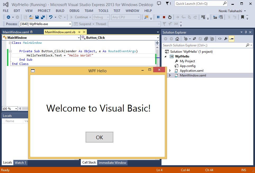Select Solution 'WpfHello' (1 project) node
The image size is (255, 173).
(x=191, y=52)
